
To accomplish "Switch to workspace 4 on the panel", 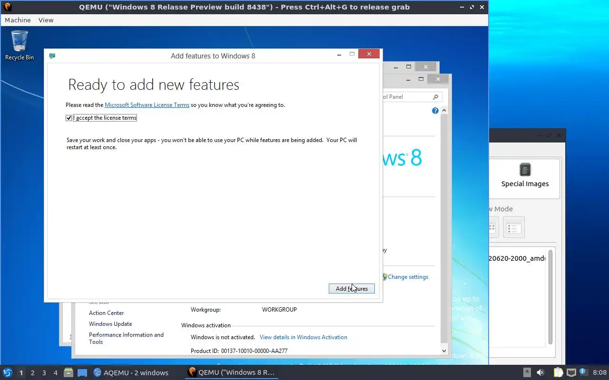I will [x=56, y=372].
